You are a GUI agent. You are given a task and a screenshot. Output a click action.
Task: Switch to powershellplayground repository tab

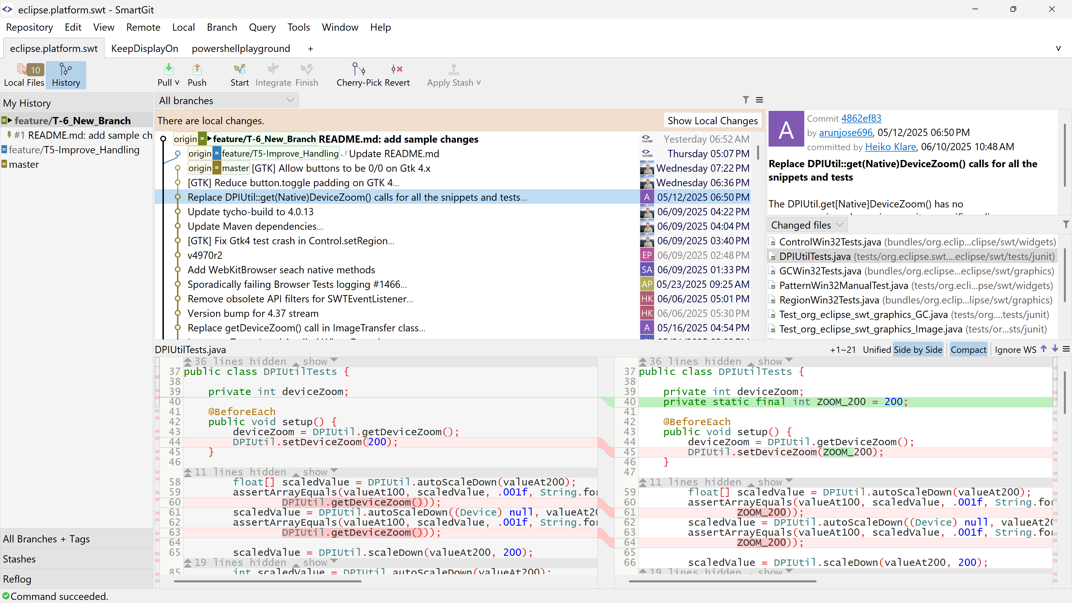[x=241, y=49]
